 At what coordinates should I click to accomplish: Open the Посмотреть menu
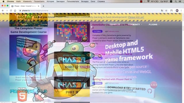coord(39,1)
